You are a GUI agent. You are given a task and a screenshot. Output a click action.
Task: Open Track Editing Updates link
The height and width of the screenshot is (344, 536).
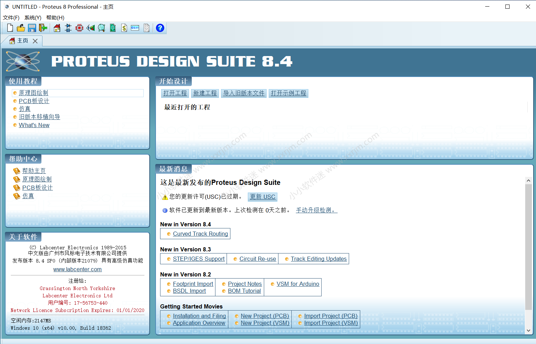319,259
